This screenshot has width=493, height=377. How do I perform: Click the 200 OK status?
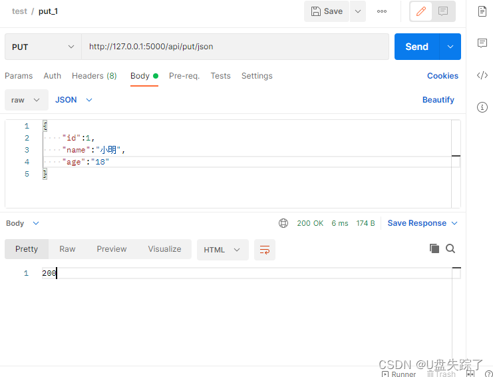coord(310,223)
